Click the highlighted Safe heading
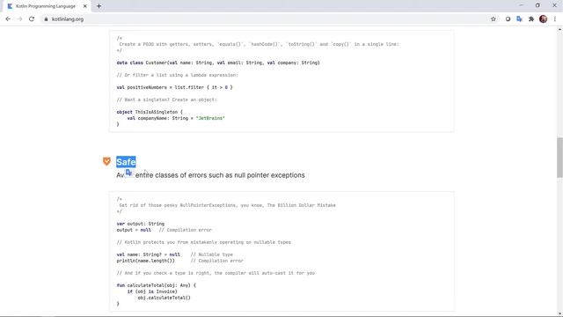The width and height of the screenshot is (563, 317). click(x=126, y=162)
